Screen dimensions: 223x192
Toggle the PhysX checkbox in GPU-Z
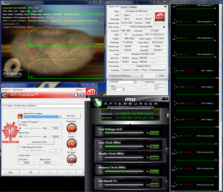pyautogui.click(x=141, y=70)
